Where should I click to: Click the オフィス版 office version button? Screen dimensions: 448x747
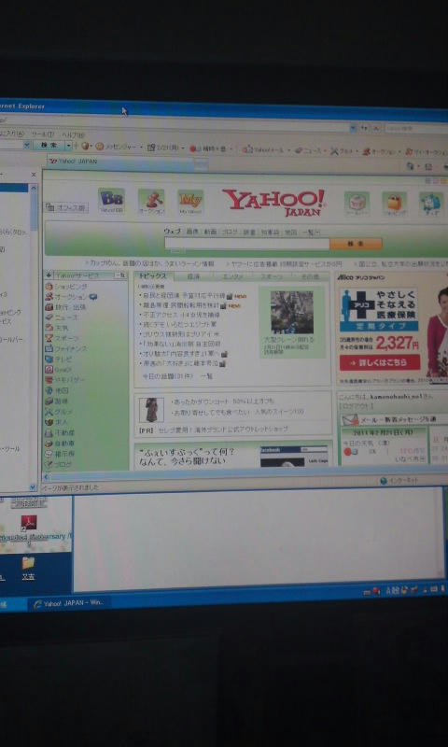point(66,207)
